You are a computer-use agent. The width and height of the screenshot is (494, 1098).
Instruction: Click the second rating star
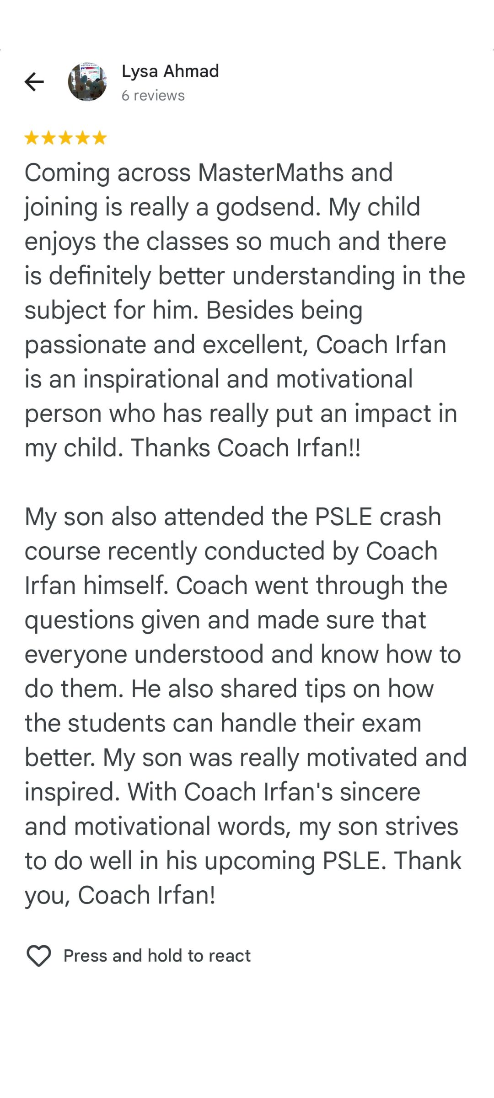click(x=48, y=138)
